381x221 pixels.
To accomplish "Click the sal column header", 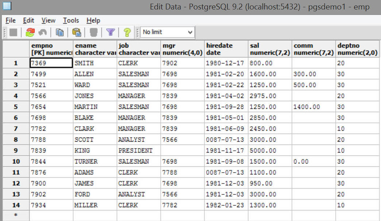I will pyautogui.click(x=270, y=49).
